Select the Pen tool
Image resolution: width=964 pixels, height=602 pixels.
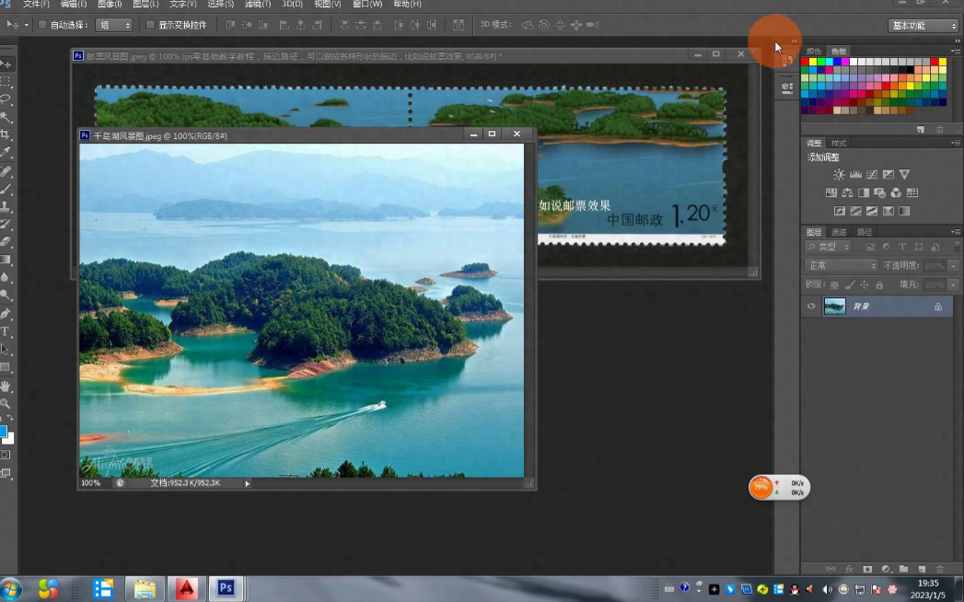[x=6, y=314]
